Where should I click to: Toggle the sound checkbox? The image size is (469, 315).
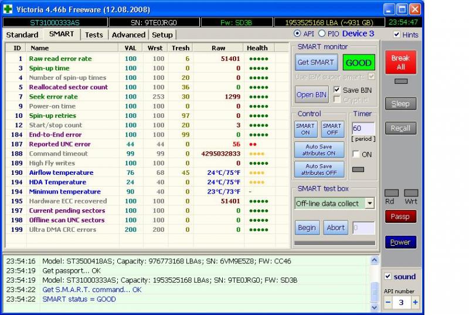tap(388, 276)
